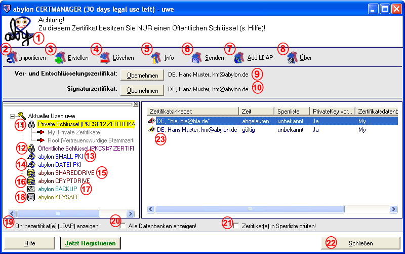Click the Schließen button

tap(360, 243)
